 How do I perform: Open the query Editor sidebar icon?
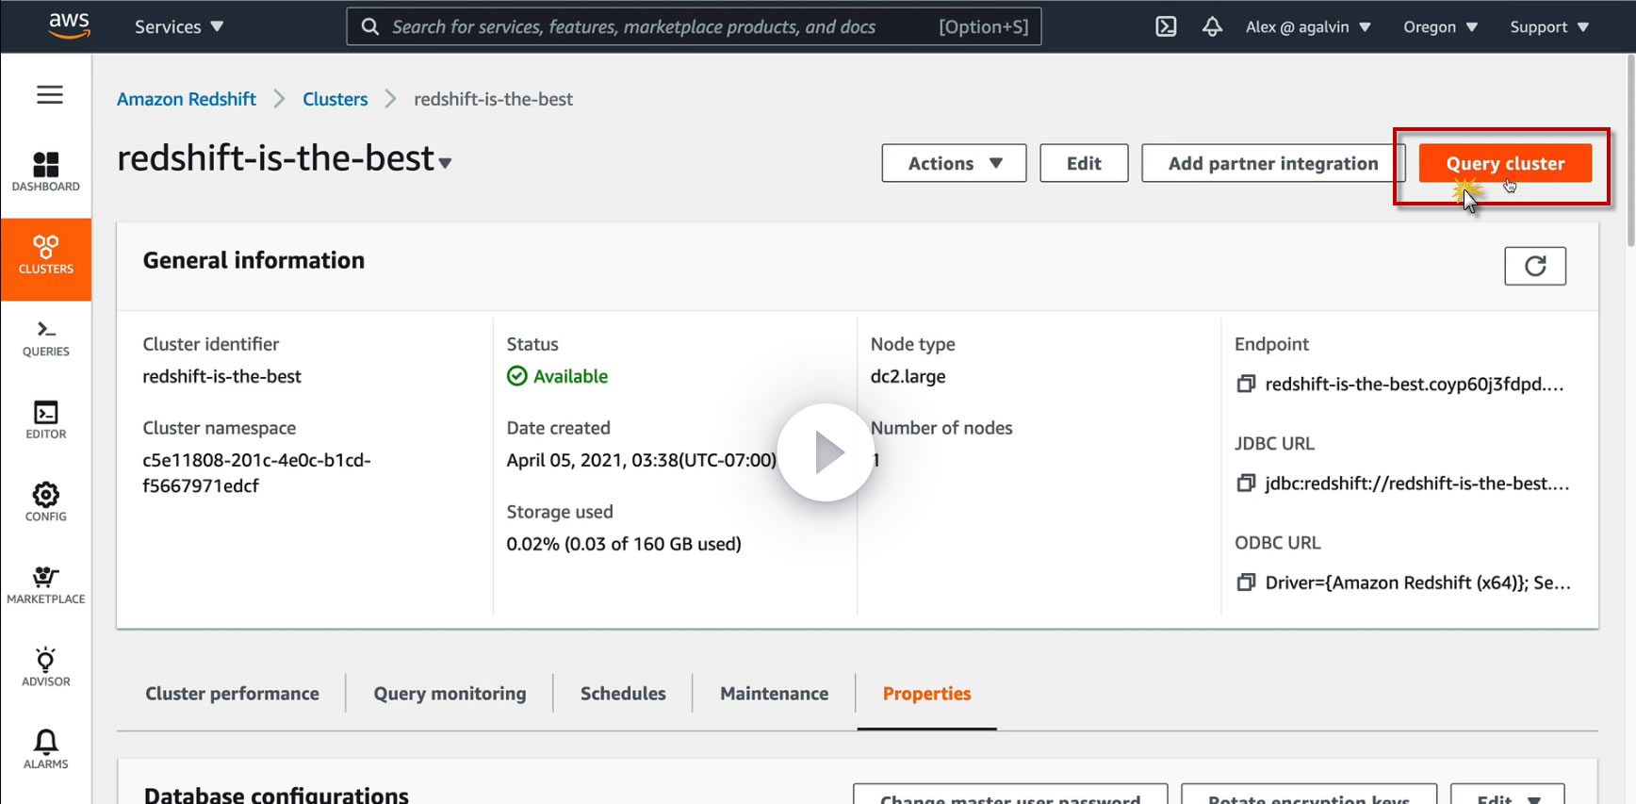[x=46, y=420]
